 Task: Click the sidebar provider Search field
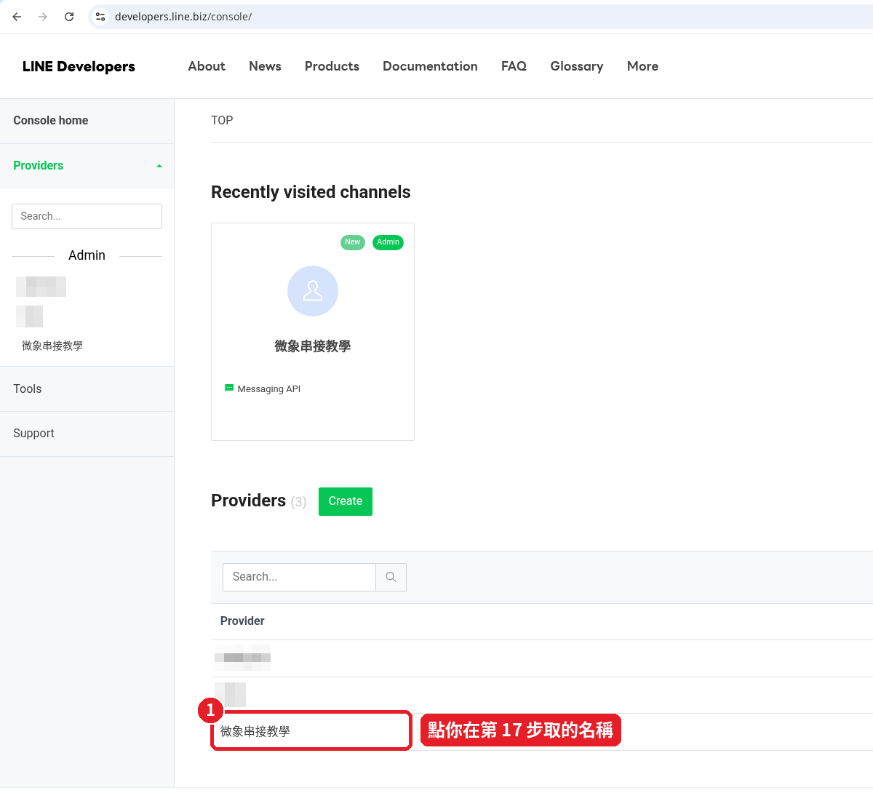point(87,216)
